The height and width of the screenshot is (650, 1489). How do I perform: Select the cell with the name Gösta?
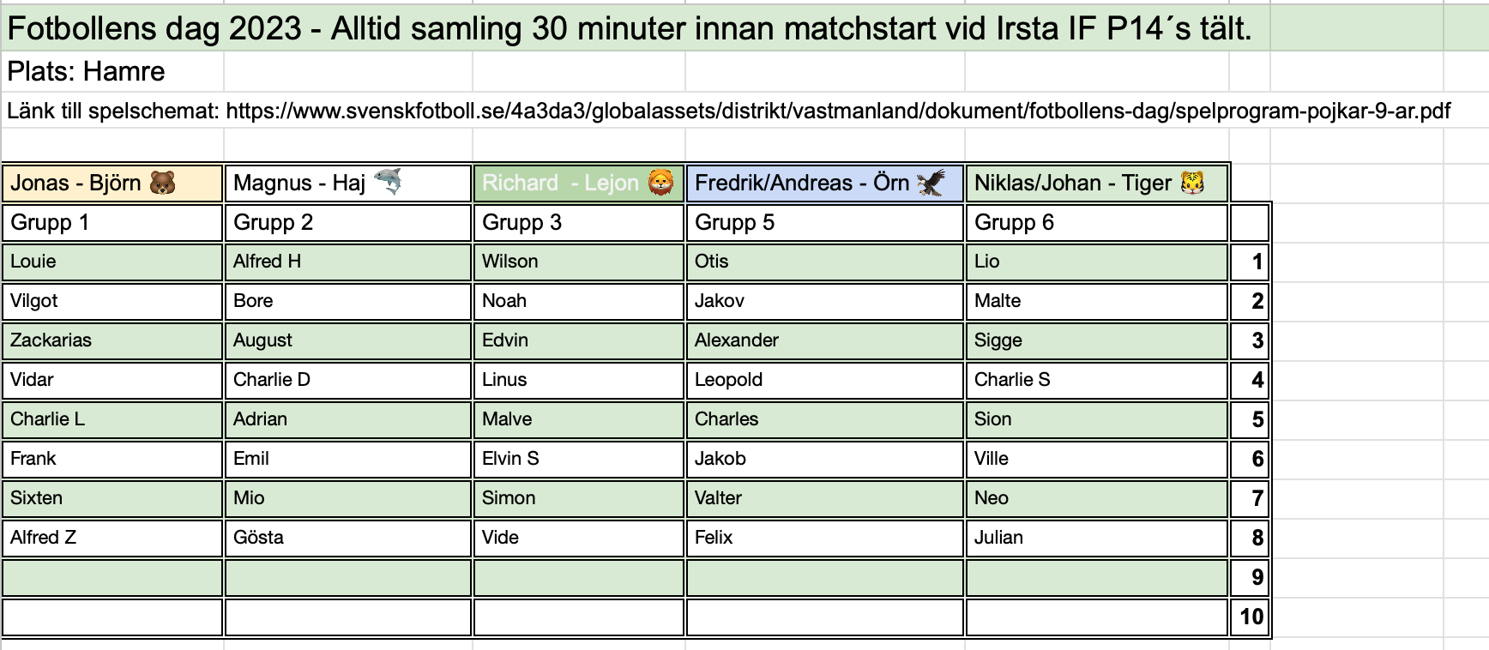(x=348, y=538)
